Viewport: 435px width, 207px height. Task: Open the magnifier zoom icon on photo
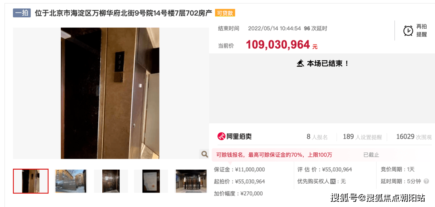[204, 154]
